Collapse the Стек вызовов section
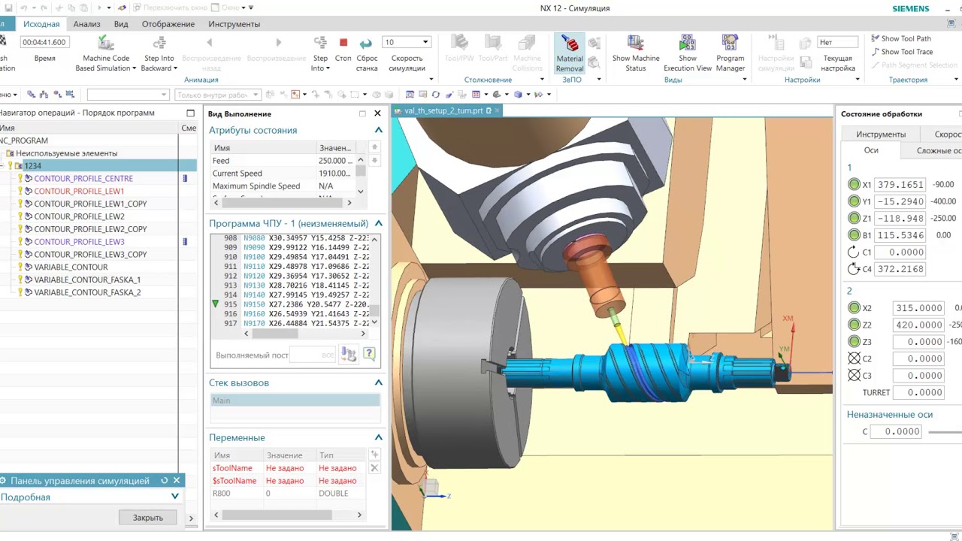 pyautogui.click(x=378, y=382)
